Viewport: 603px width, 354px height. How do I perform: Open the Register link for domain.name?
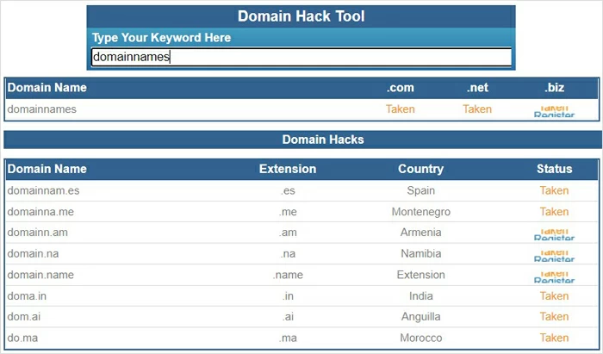point(554,277)
